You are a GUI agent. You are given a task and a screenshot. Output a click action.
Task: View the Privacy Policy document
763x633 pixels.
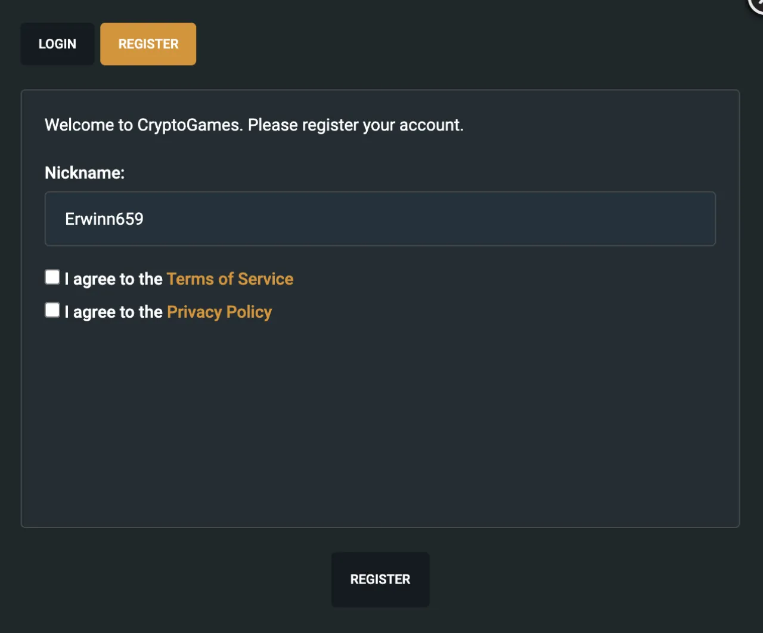(x=219, y=312)
